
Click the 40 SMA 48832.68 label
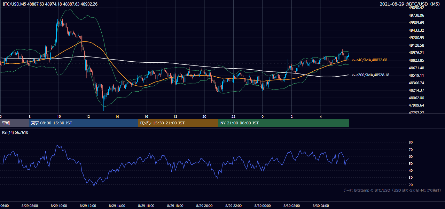pos(369,60)
